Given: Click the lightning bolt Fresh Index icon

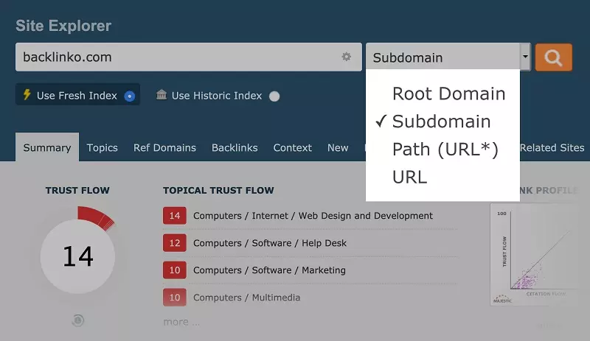Looking at the screenshot, I should 27,95.
